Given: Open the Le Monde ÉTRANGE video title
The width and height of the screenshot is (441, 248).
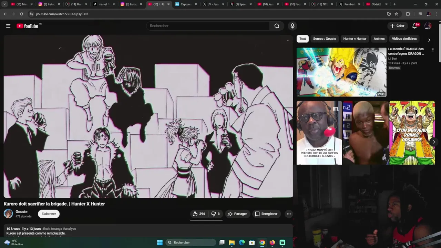Looking at the screenshot, I should (x=406, y=51).
